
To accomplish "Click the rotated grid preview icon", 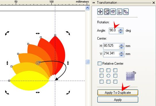I will click(131, 76).
